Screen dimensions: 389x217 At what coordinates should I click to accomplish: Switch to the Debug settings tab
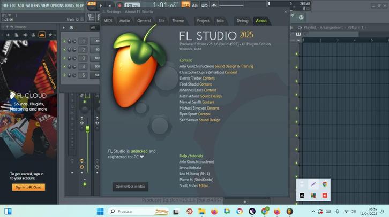tap(242, 21)
